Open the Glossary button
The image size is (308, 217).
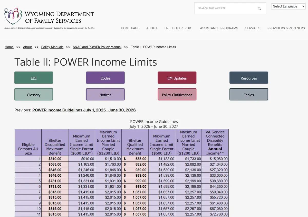(34, 94)
